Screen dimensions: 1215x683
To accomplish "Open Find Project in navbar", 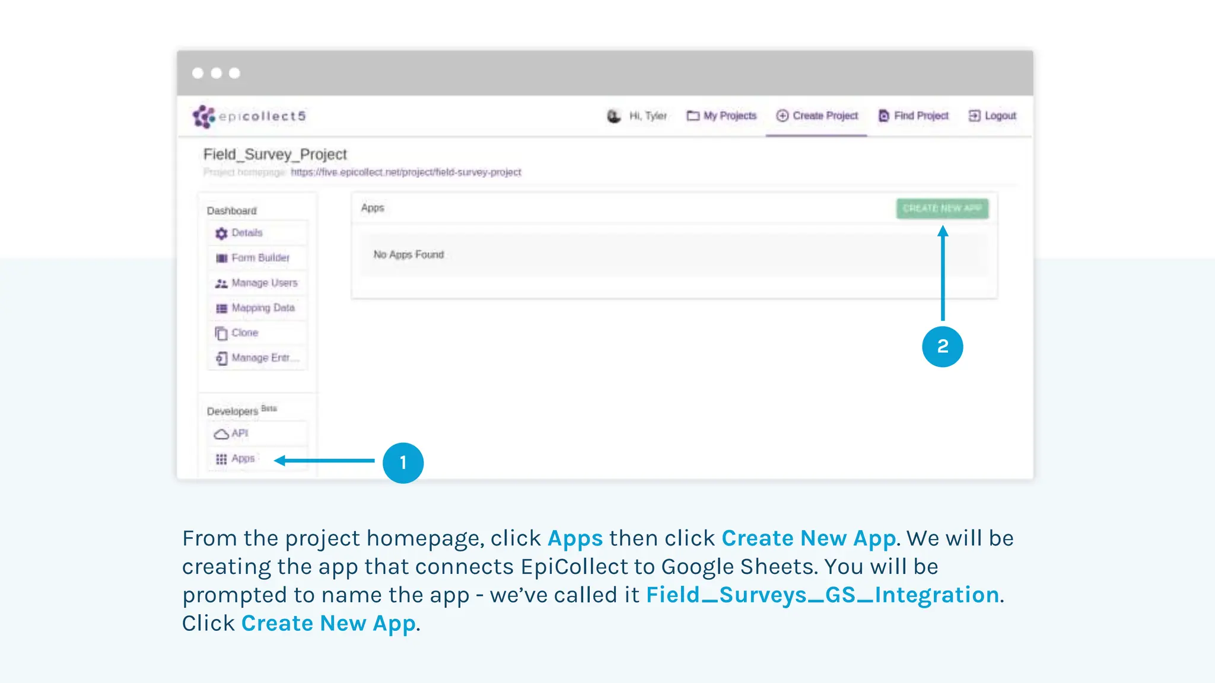I will click(914, 116).
